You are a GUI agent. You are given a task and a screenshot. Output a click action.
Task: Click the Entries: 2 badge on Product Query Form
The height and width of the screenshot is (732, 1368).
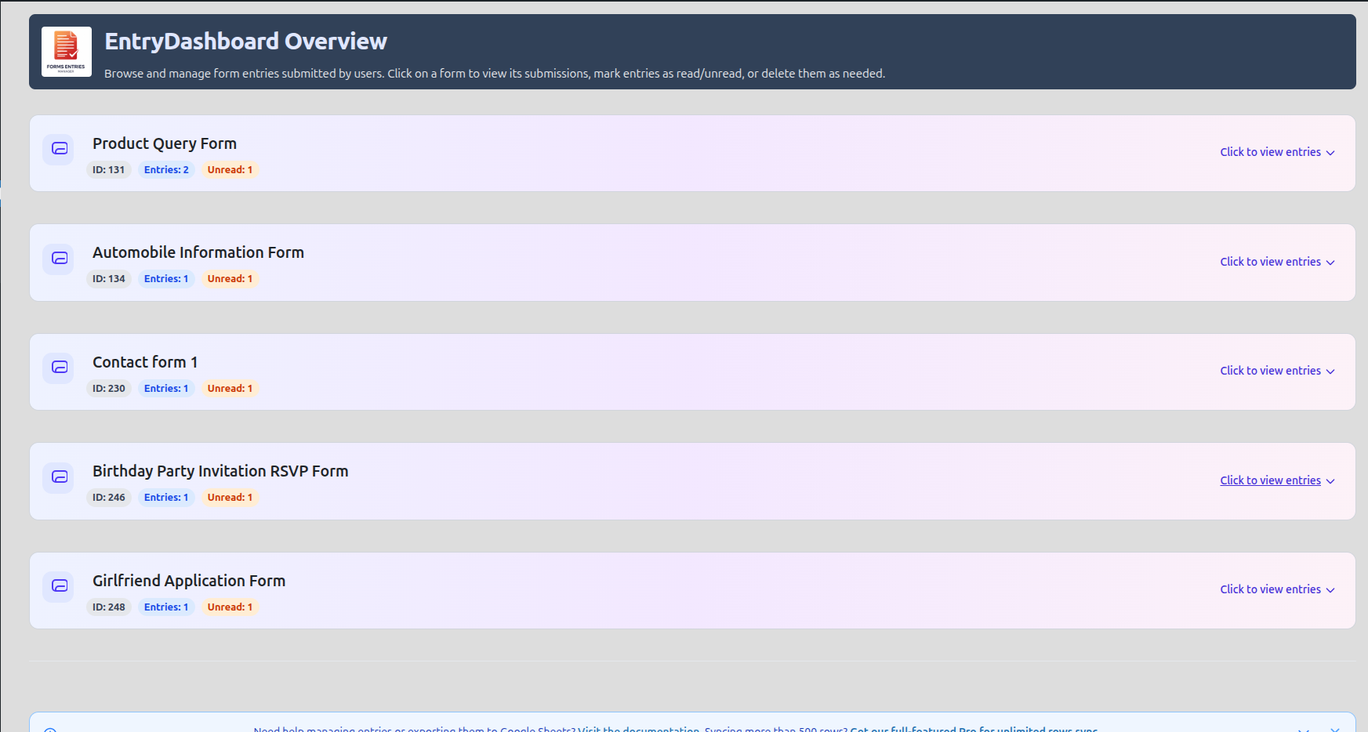click(166, 169)
